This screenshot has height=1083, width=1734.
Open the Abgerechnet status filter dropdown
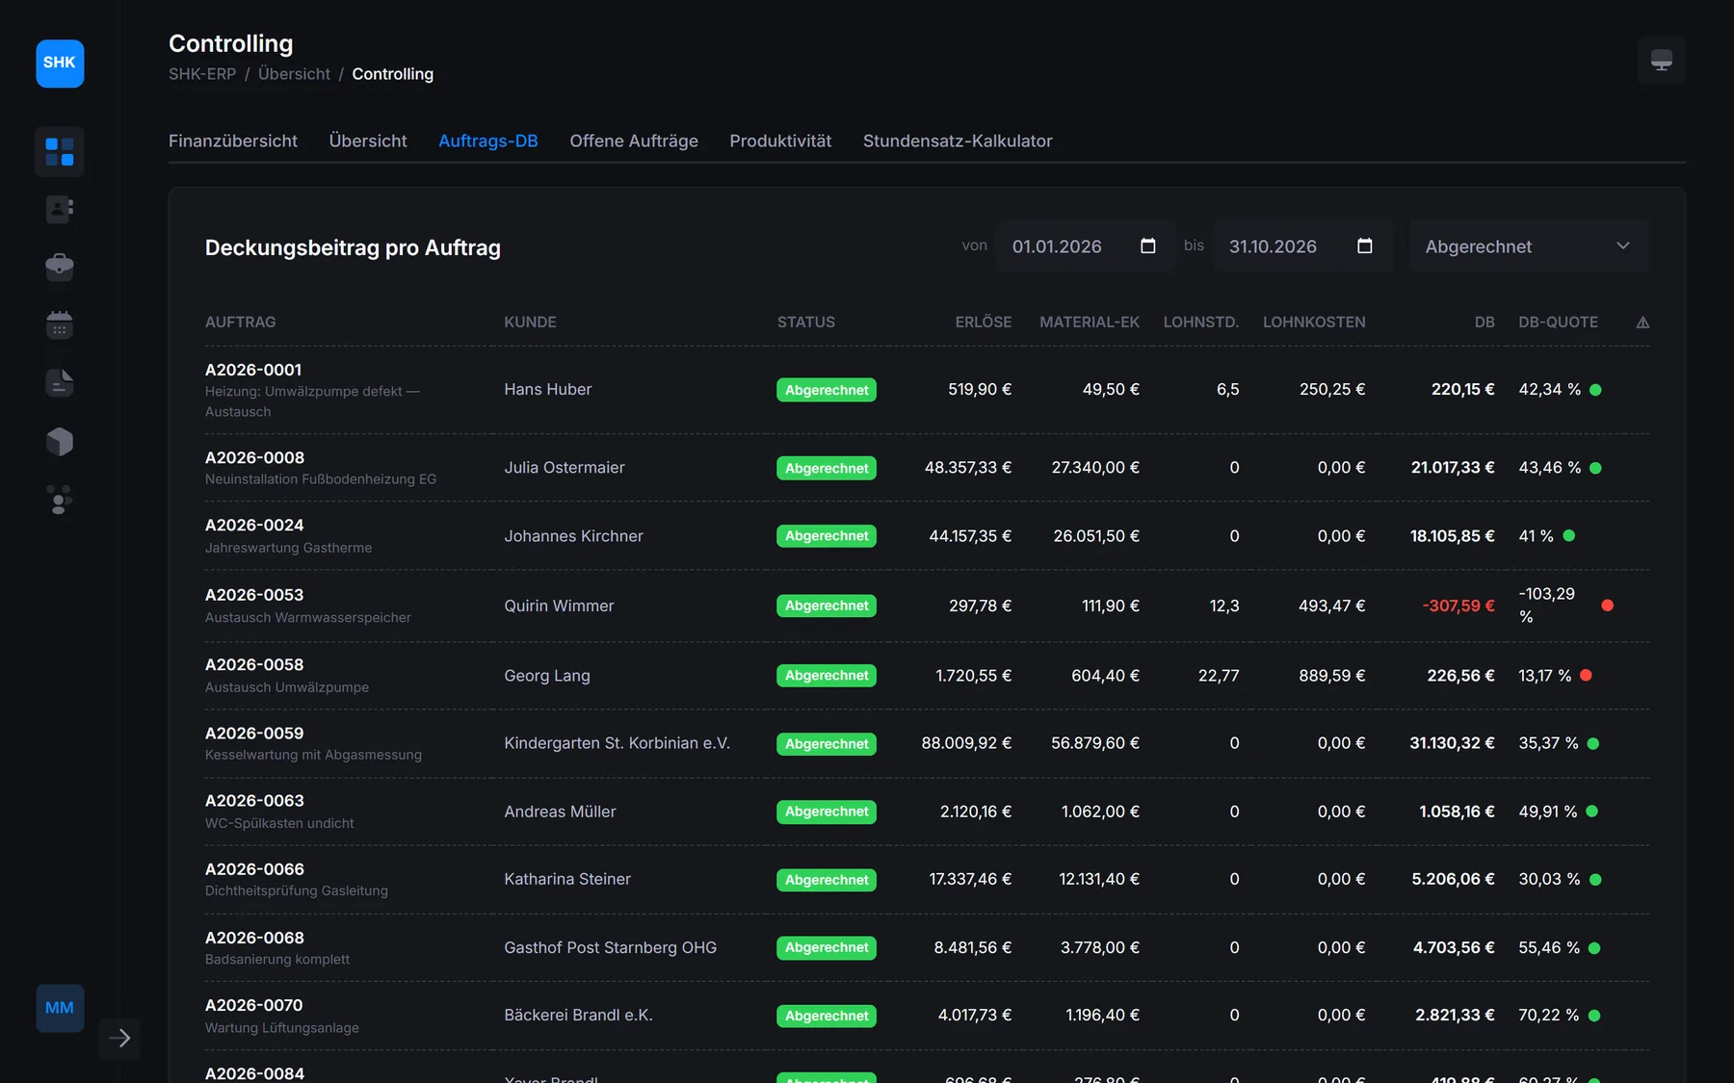click(1528, 246)
